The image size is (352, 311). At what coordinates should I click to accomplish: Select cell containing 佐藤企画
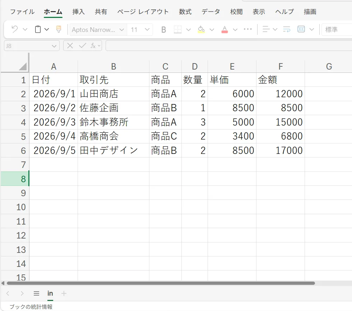pos(114,108)
